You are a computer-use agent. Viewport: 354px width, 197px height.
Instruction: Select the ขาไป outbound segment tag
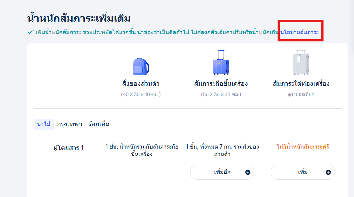pos(44,124)
